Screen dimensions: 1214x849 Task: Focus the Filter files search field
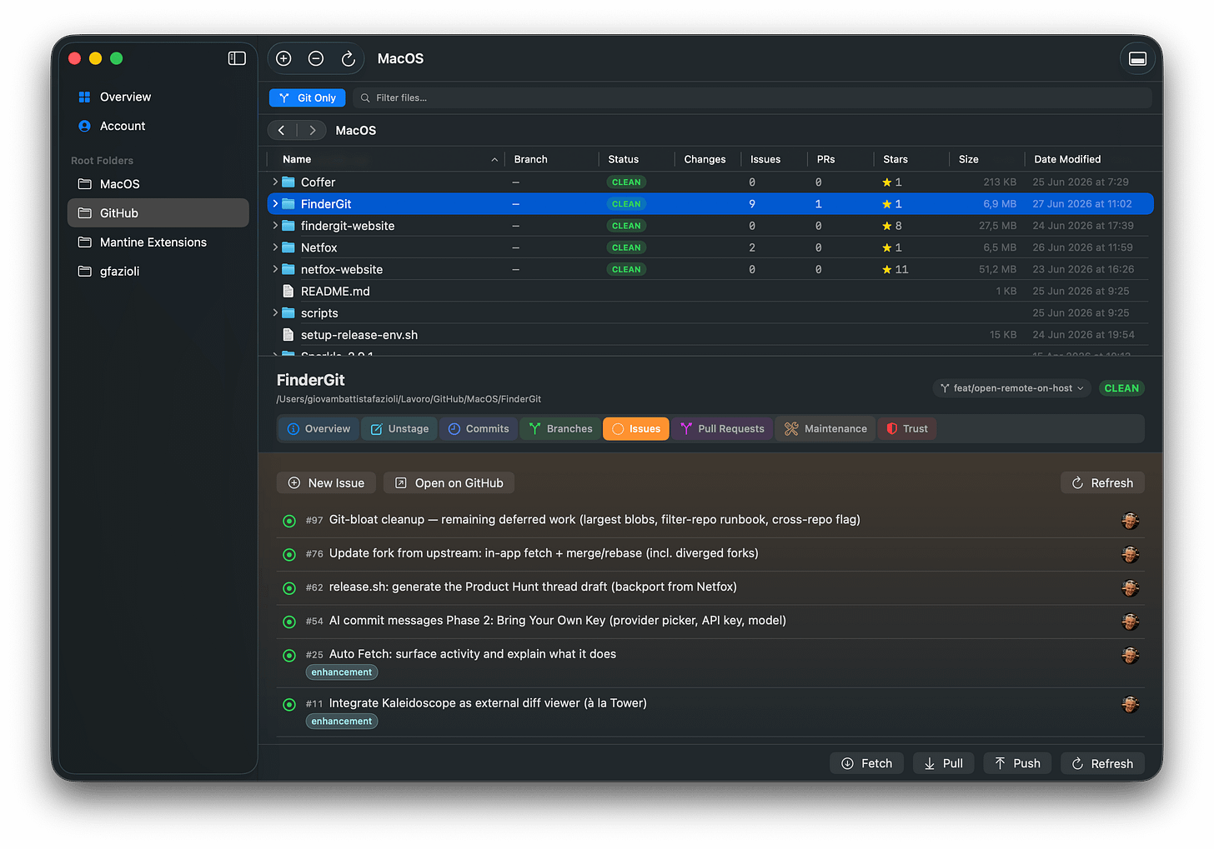pyautogui.click(x=752, y=97)
